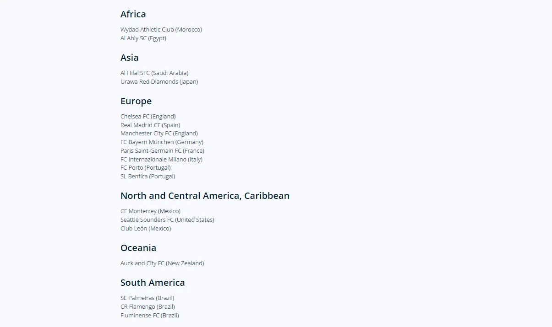Select Chelsea FC (England) entry

pos(148,117)
